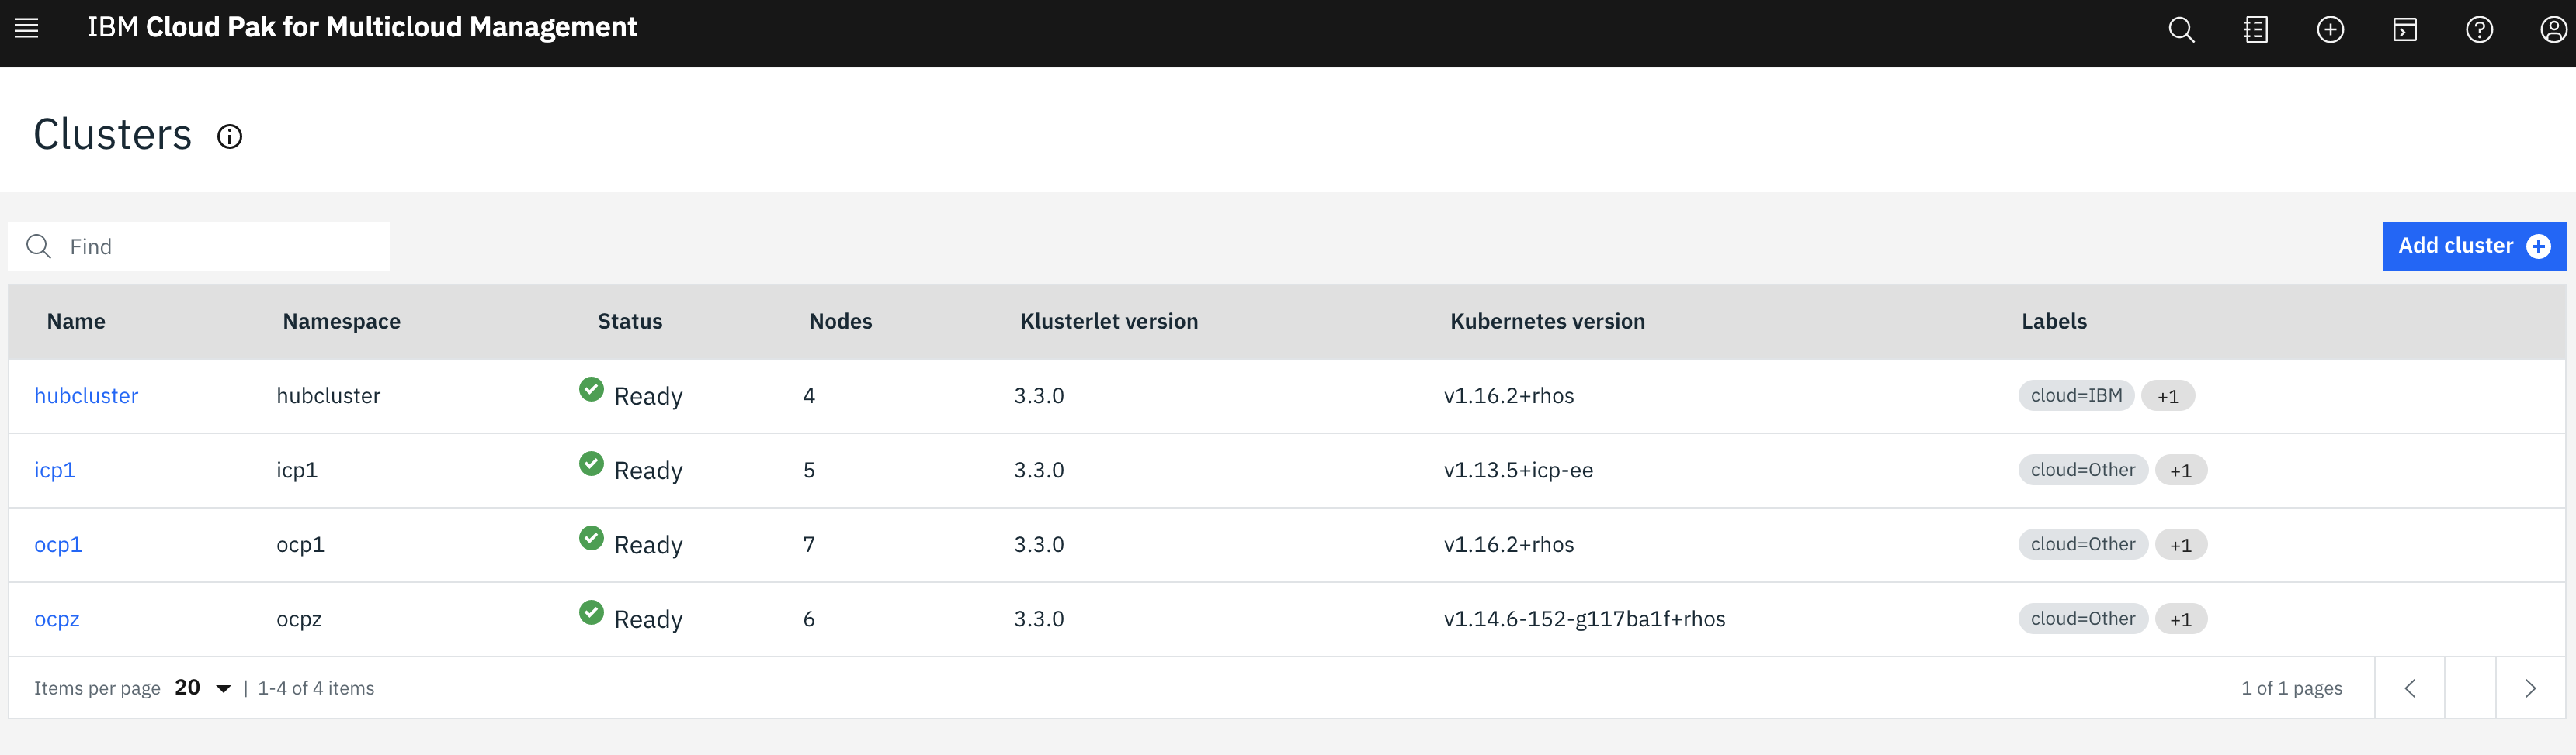Open the resource list icon in header
Screen dimensions: 2576x755
[x=2256, y=30]
